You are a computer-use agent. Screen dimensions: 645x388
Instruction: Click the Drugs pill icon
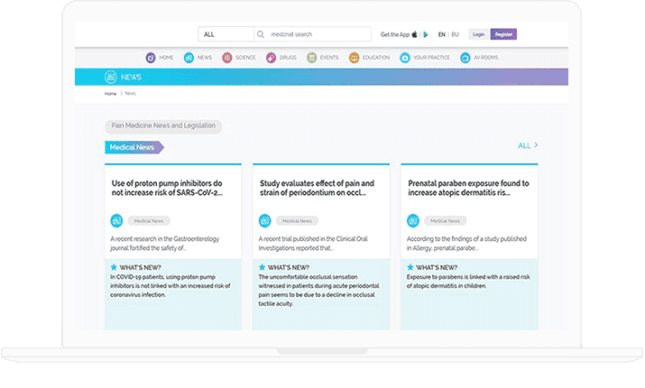tap(272, 58)
